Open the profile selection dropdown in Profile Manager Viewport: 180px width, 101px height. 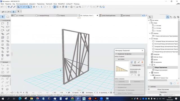[129, 59]
